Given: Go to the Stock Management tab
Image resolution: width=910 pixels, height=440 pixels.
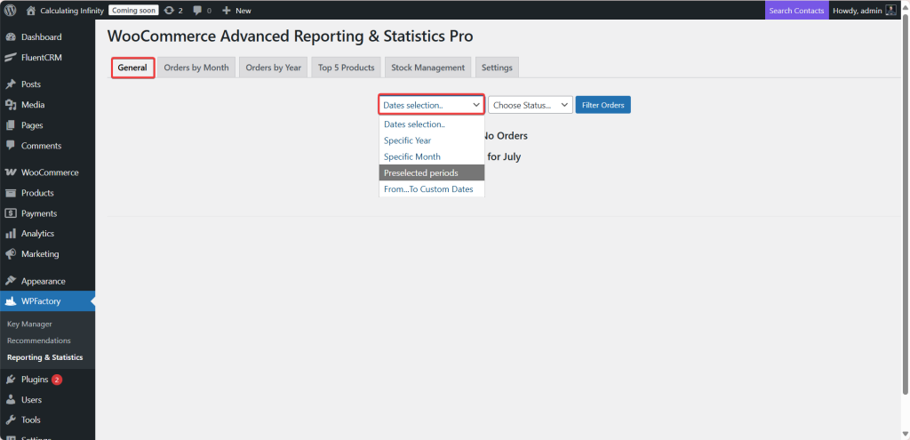Looking at the screenshot, I should 427,68.
